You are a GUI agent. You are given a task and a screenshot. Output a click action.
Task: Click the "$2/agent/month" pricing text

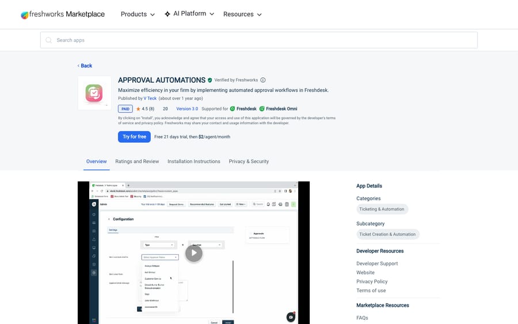tap(215, 137)
